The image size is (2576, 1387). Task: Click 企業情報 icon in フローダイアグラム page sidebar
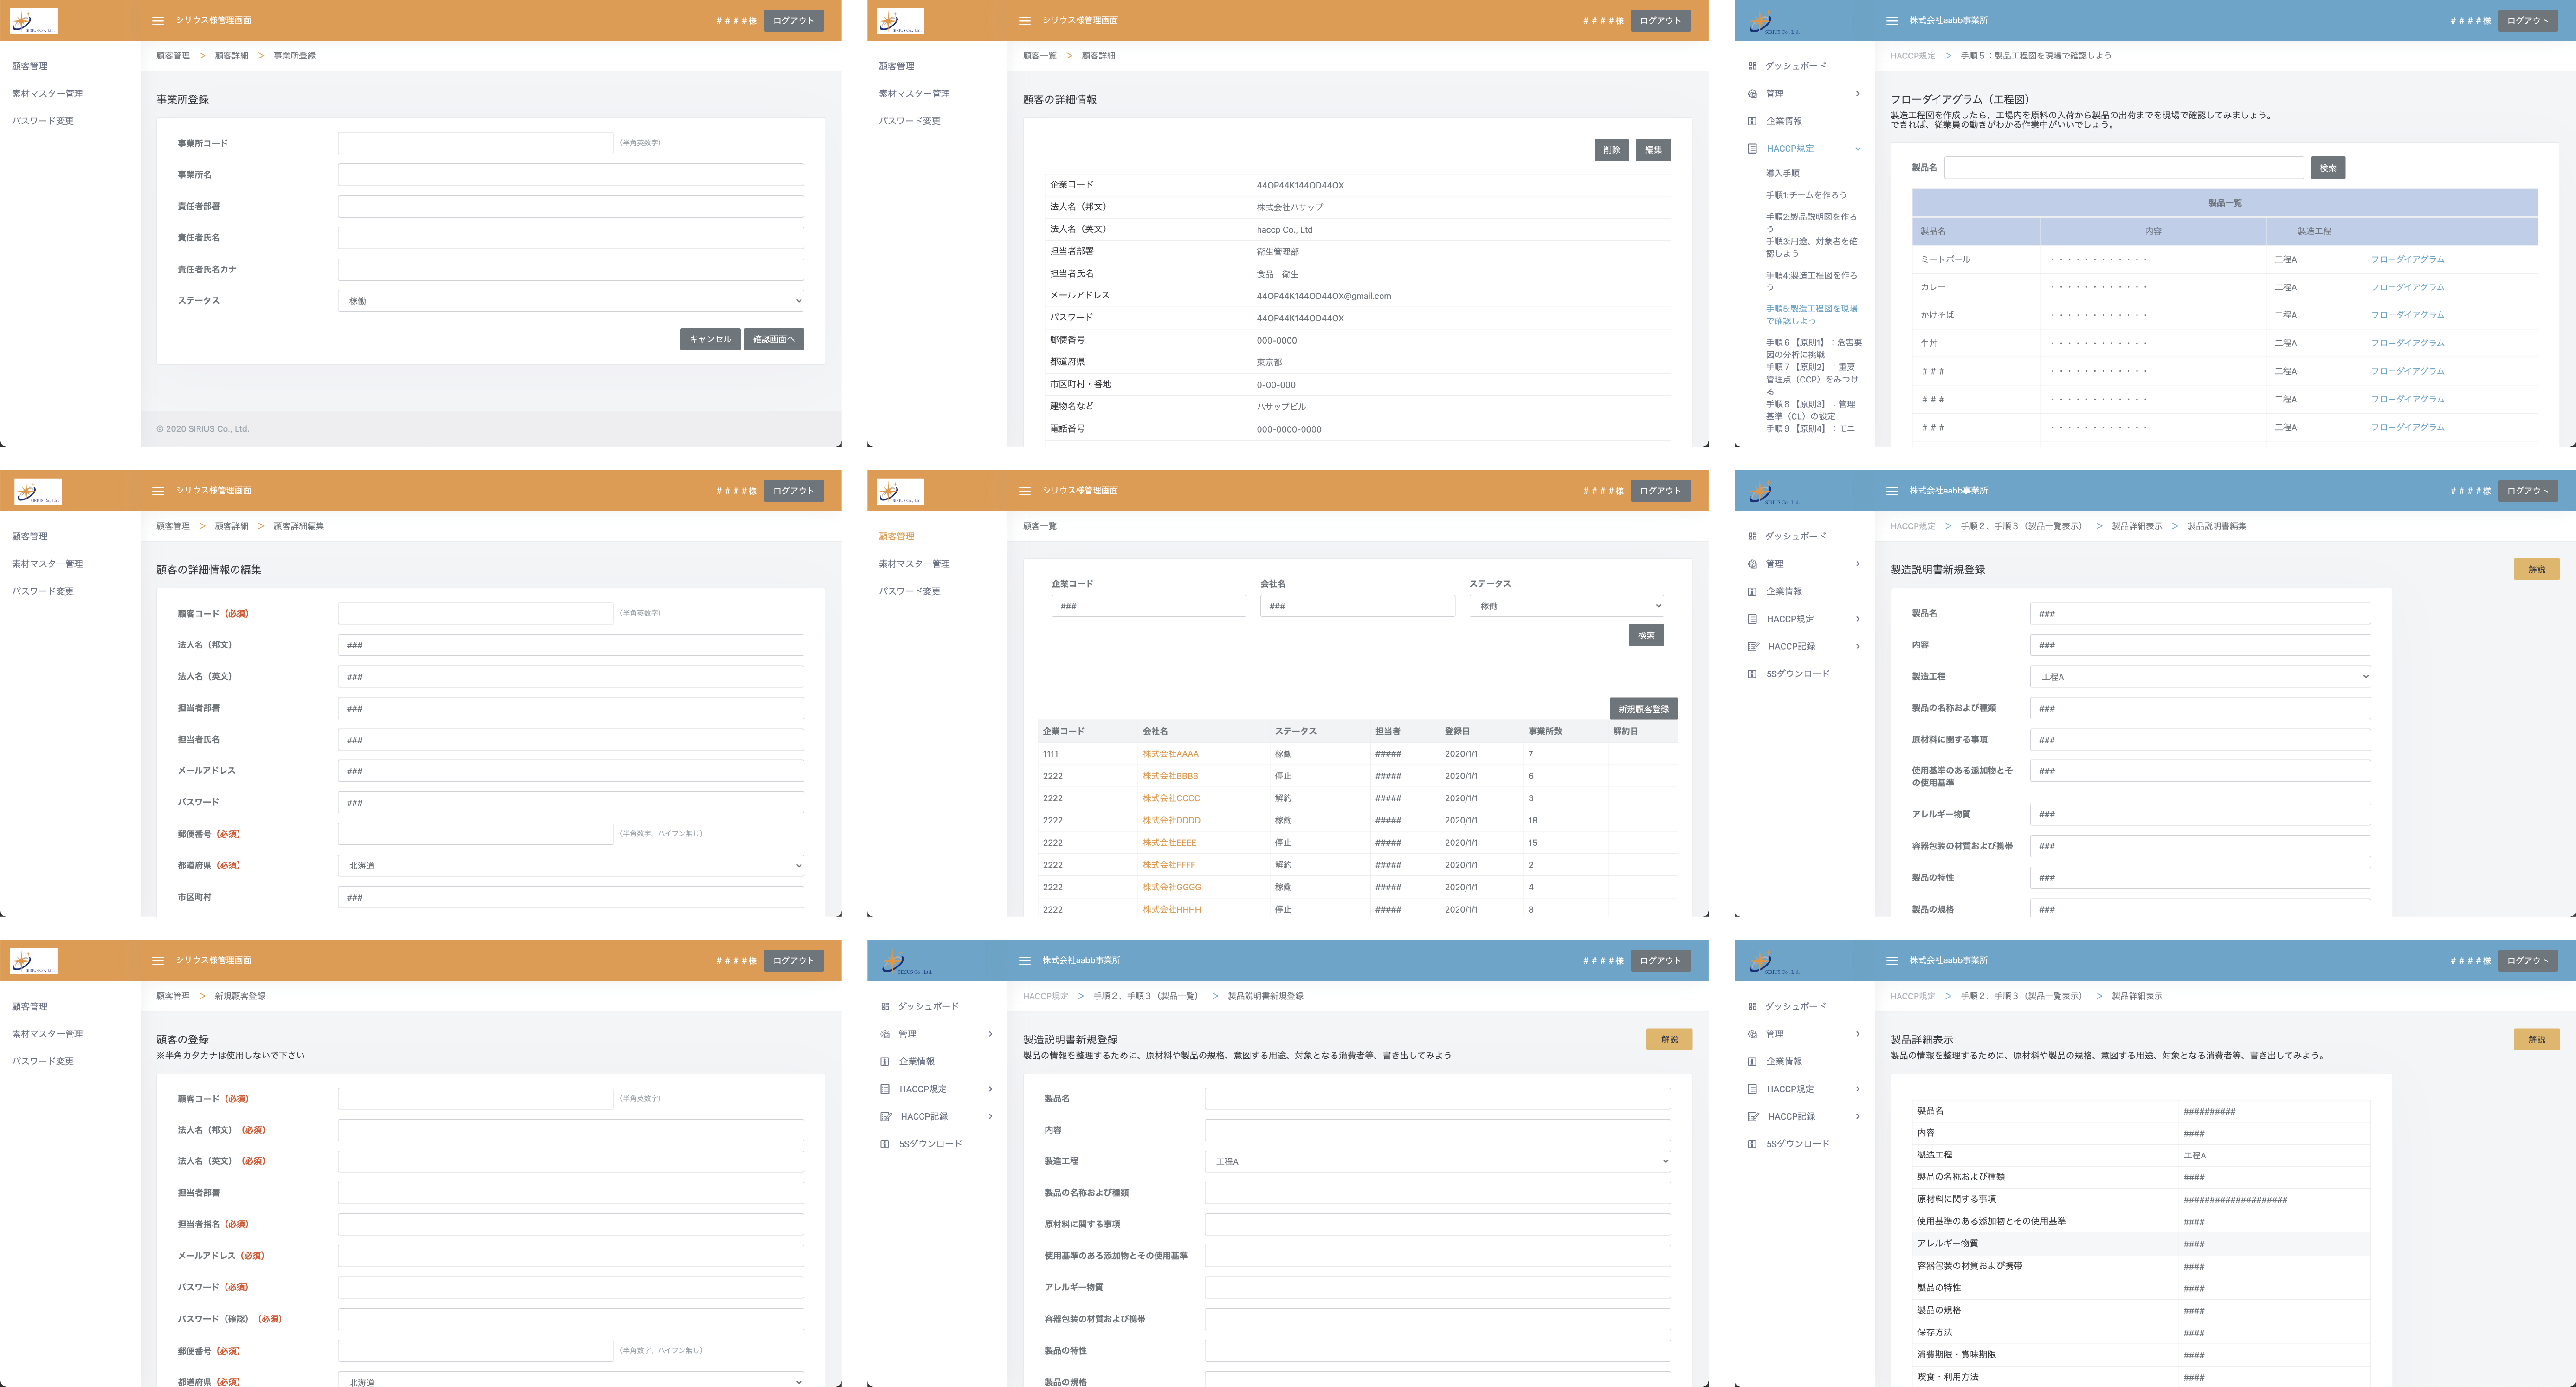(1752, 121)
